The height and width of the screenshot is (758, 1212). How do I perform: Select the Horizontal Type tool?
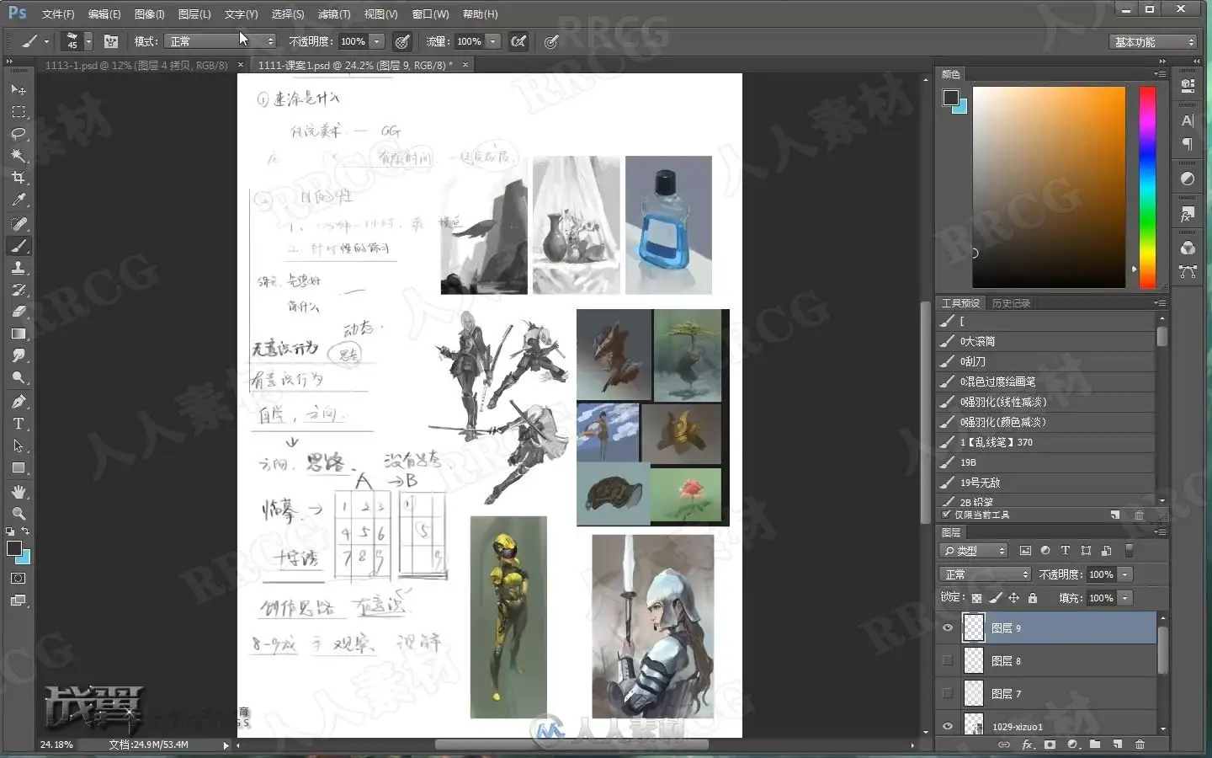(19, 424)
